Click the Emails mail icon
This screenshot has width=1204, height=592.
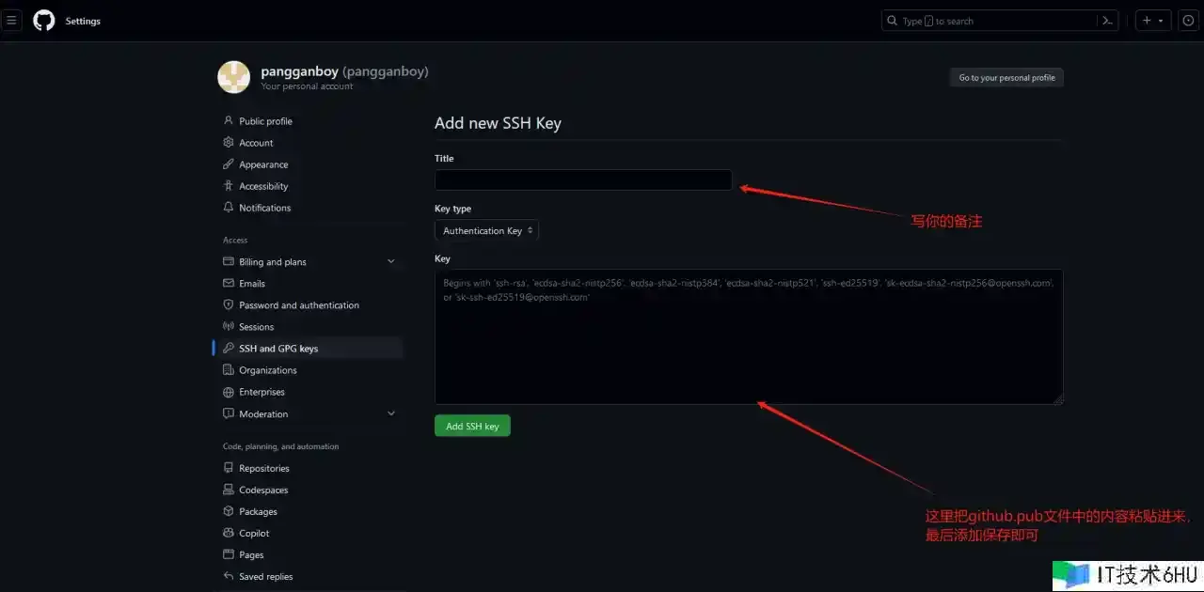[x=228, y=283]
